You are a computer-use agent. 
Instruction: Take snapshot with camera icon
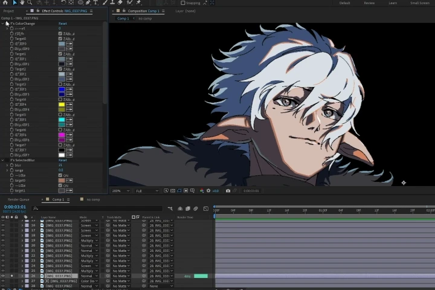coord(228,191)
